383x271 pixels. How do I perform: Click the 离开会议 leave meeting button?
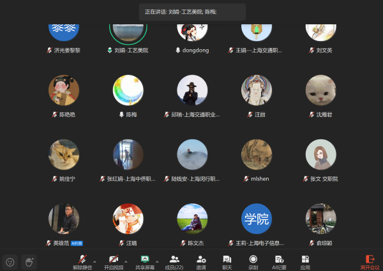pos(370,261)
